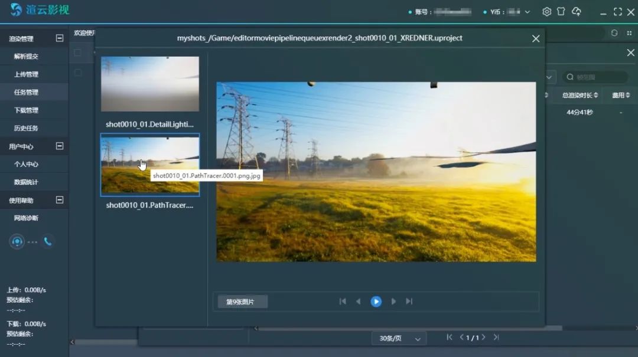Tick the first checkbox in the task list
638x357 pixels.
pos(77,53)
